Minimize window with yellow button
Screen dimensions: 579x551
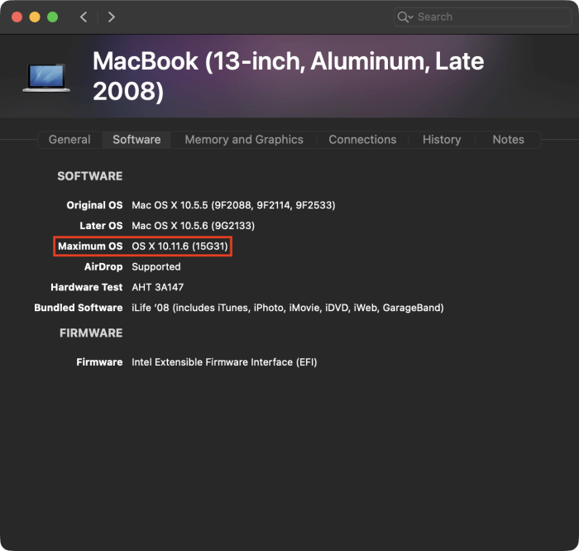point(35,17)
